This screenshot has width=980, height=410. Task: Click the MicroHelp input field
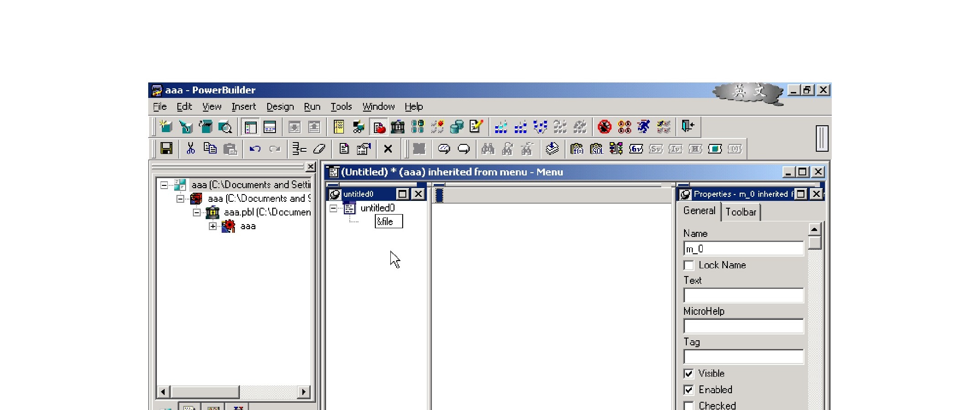point(743,326)
